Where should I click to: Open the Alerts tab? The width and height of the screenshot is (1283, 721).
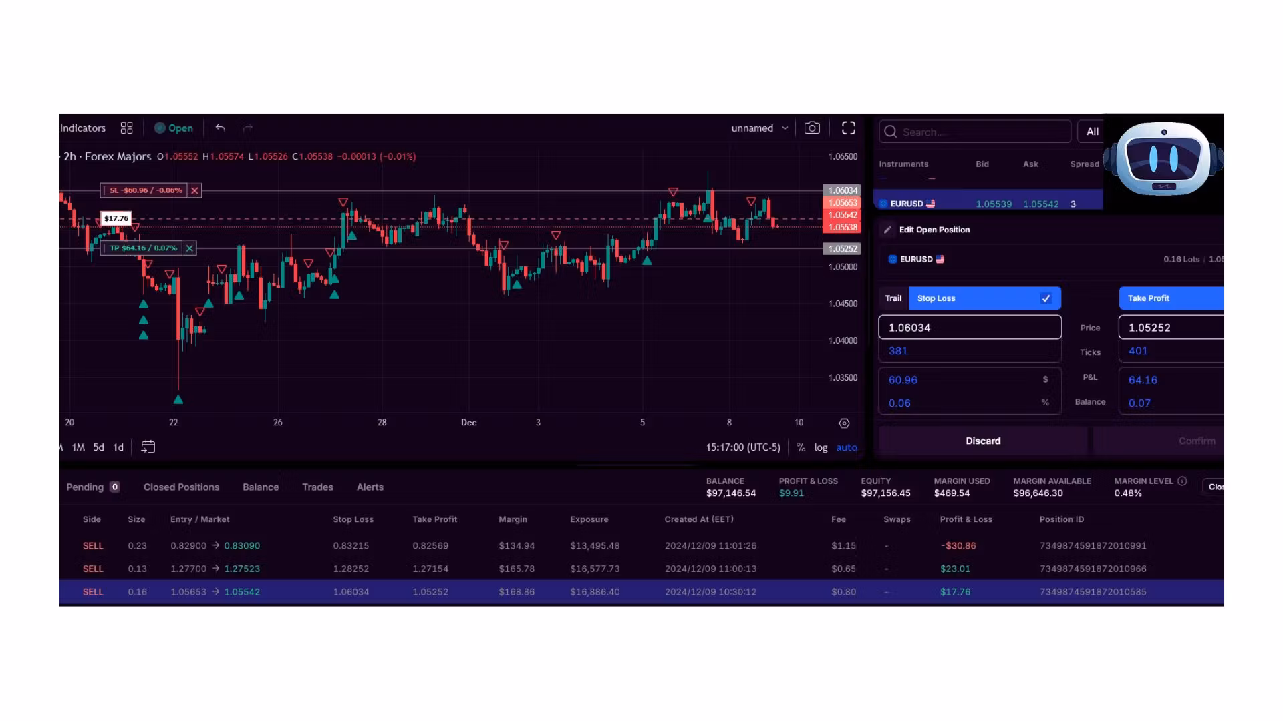click(370, 487)
